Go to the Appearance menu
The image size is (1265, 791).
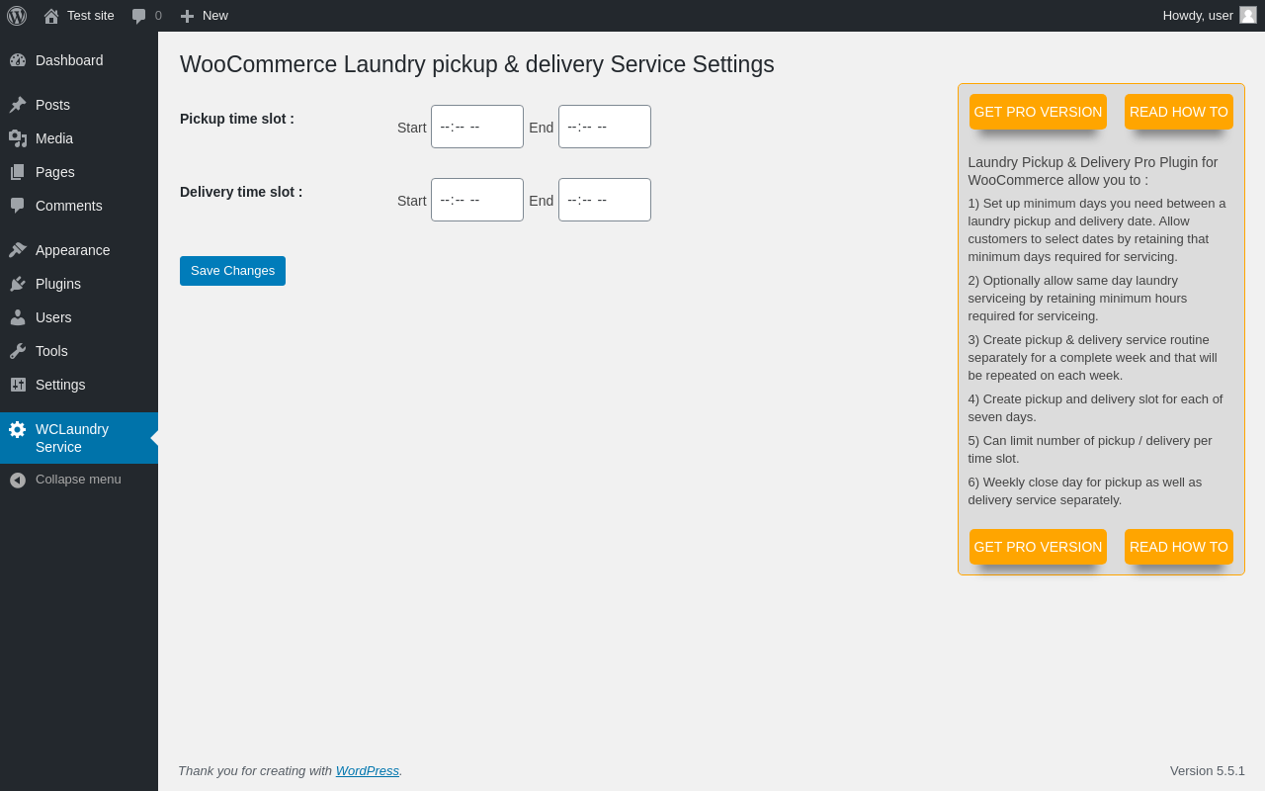[72, 250]
